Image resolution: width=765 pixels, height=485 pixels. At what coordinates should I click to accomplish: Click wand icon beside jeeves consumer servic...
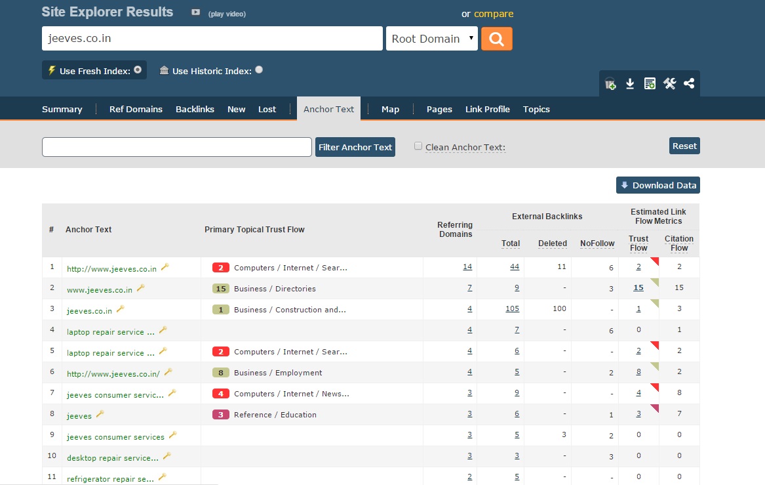tap(172, 392)
